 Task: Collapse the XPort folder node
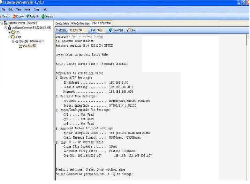point(9,37)
